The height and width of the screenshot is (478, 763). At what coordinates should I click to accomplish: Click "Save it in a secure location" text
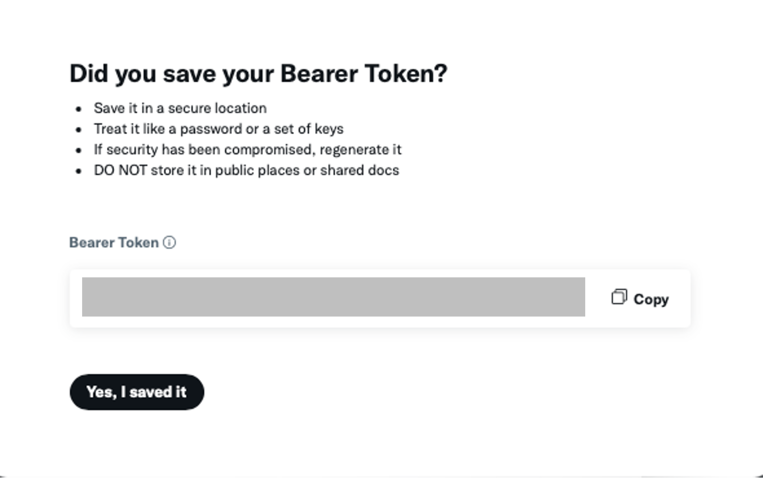tap(180, 109)
